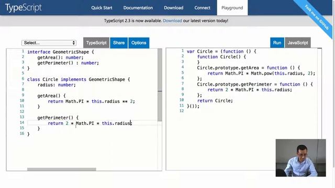Click on 'interface GeometricShape {' line
Image resolution: width=335 pixels, height=188 pixels.
(61, 52)
